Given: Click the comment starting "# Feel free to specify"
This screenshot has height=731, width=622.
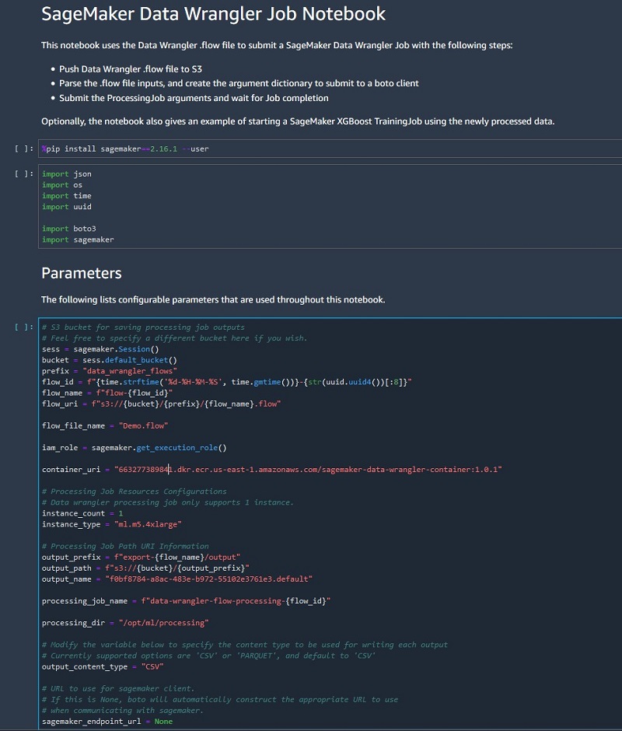Looking at the screenshot, I should point(175,338).
